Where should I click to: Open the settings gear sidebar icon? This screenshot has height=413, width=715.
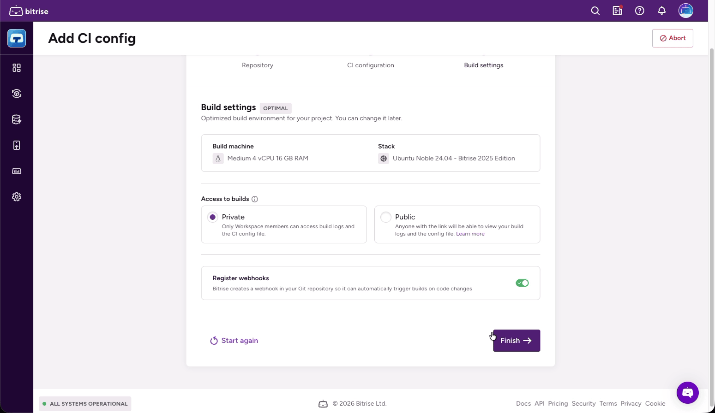tap(17, 197)
